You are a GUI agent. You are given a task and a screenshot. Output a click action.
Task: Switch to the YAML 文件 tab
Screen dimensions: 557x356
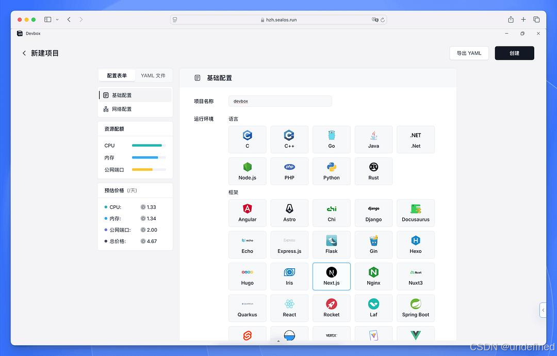[x=153, y=75]
